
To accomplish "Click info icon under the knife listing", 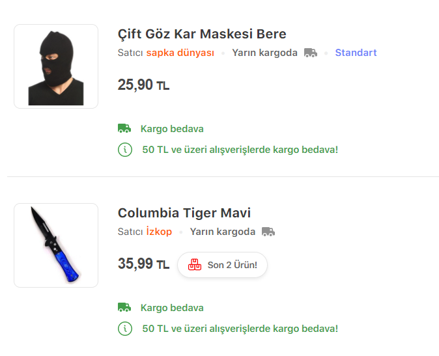I will pyautogui.click(x=125, y=329).
